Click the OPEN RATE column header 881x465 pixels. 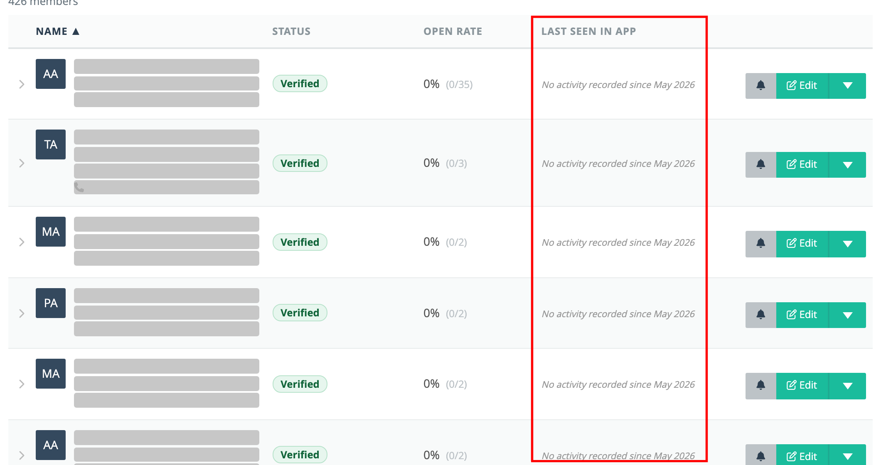pos(453,32)
